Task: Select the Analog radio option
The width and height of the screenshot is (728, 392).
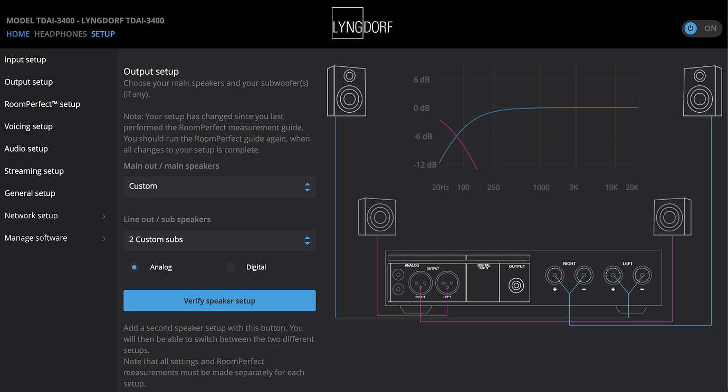Action: click(135, 267)
